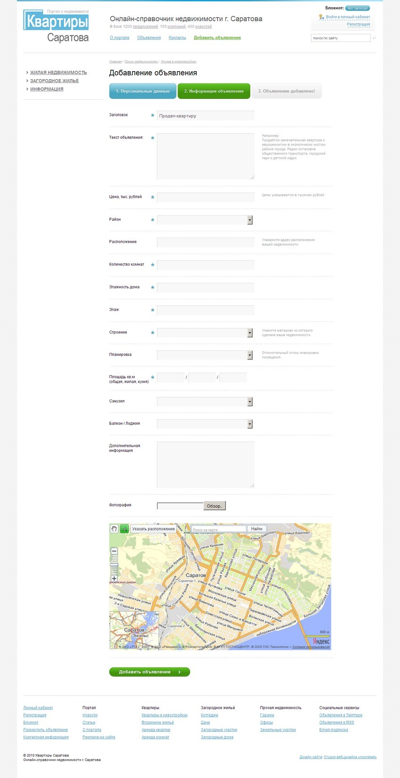The image size is (400, 778).
Task: Click the Квартиры Саратова logo
Action: pyautogui.click(x=56, y=27)
